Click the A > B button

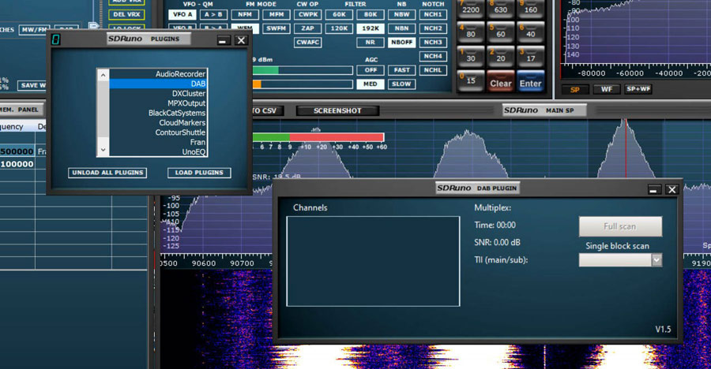[213, 14]
